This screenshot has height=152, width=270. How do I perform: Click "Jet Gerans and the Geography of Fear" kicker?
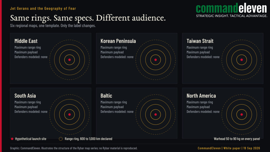(x=43, y=8)
